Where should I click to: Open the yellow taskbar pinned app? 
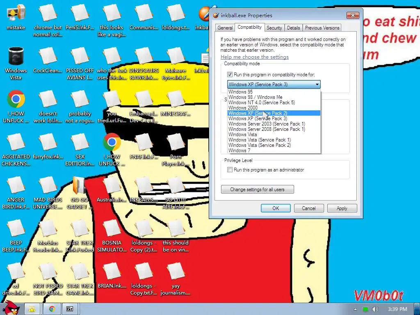click(x=32, y=309)
